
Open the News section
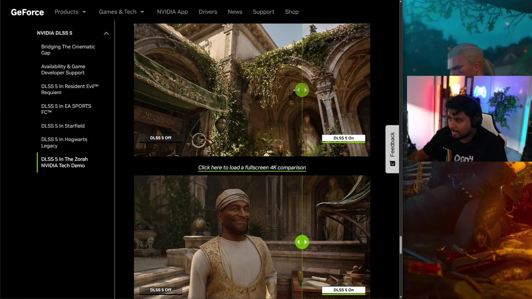[235, 12]
